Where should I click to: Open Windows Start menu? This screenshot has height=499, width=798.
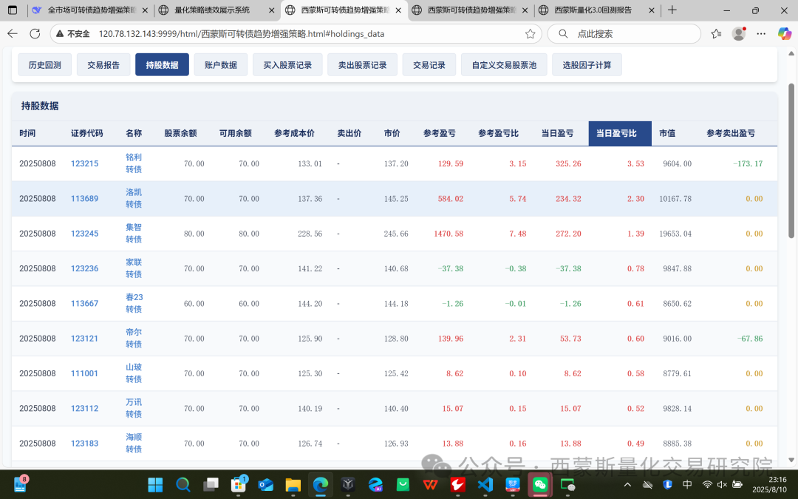155,484
